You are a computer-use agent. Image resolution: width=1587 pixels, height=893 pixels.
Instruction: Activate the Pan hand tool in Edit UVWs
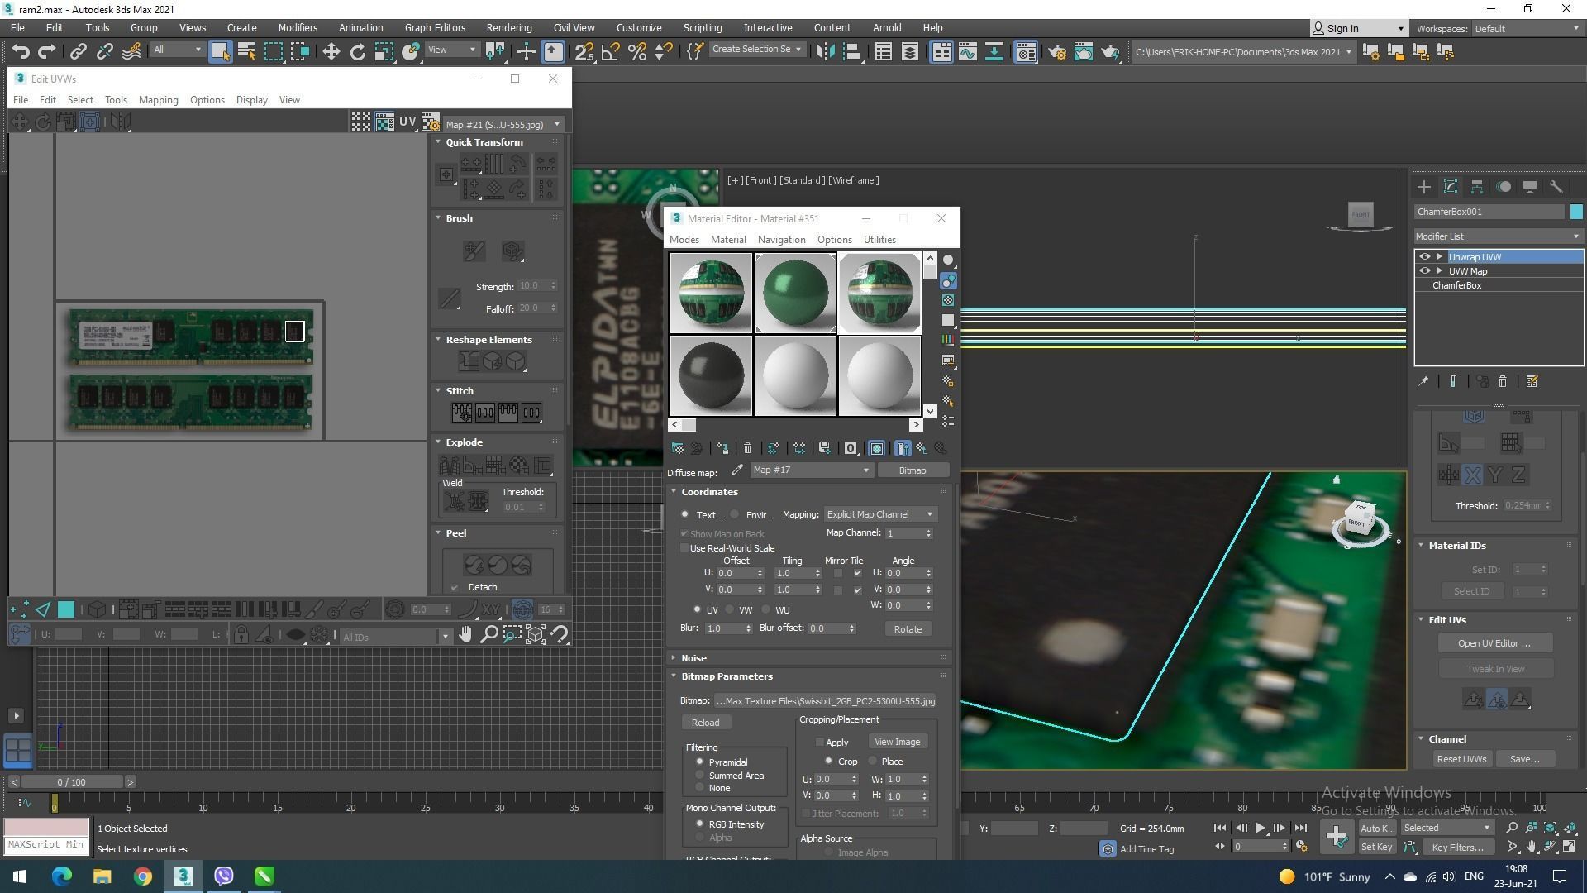pyautogui.click(x=465, y=635)
